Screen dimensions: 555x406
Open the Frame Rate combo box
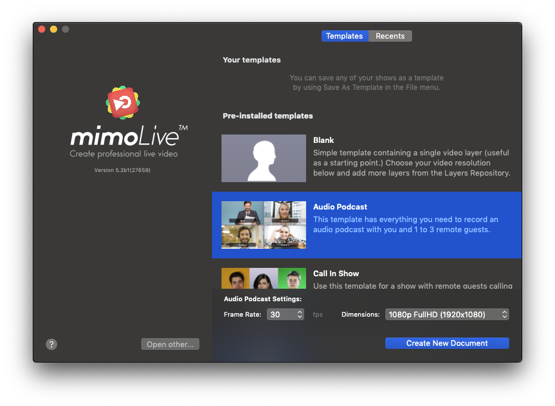(285, 314)
